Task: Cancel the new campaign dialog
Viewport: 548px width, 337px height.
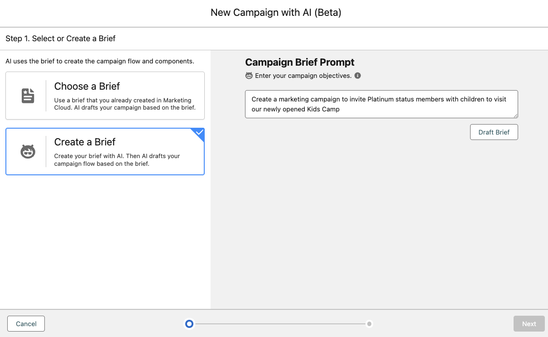Action: click(26, 324)
